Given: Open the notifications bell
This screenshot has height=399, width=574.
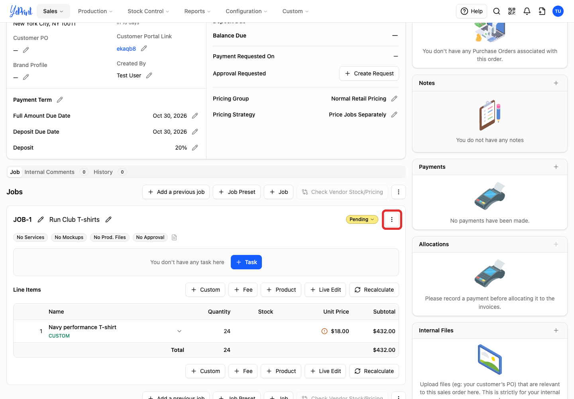Looking at the screenshot, I should (527, 11).
